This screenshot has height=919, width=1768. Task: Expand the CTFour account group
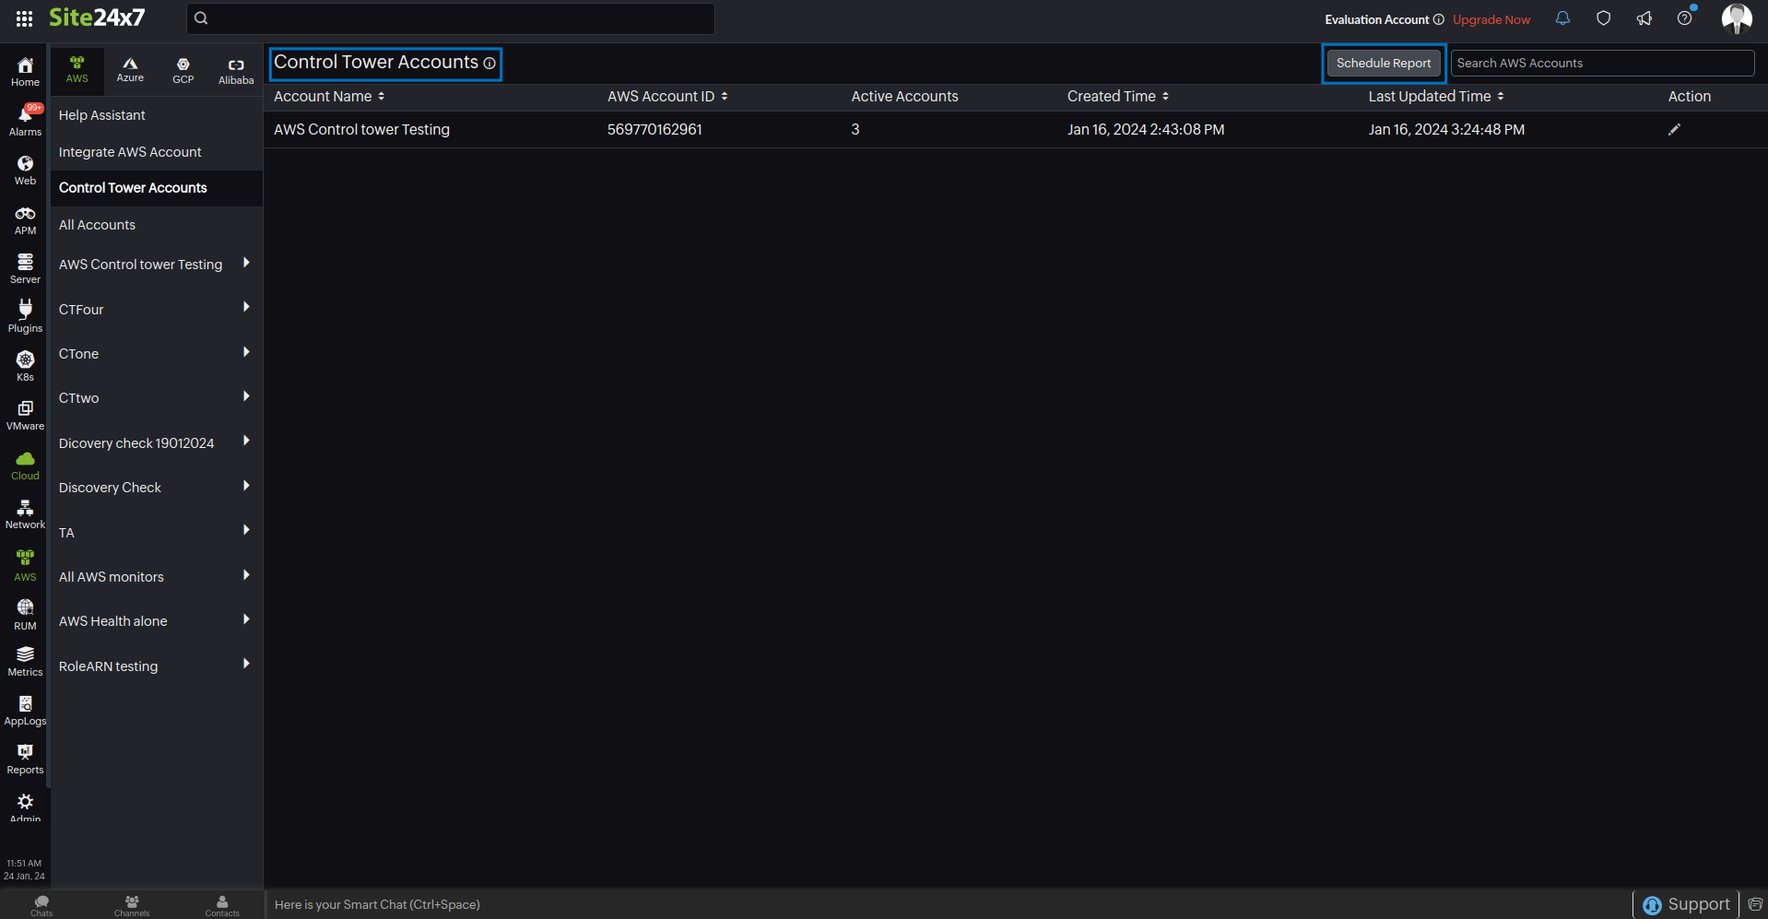246,307
